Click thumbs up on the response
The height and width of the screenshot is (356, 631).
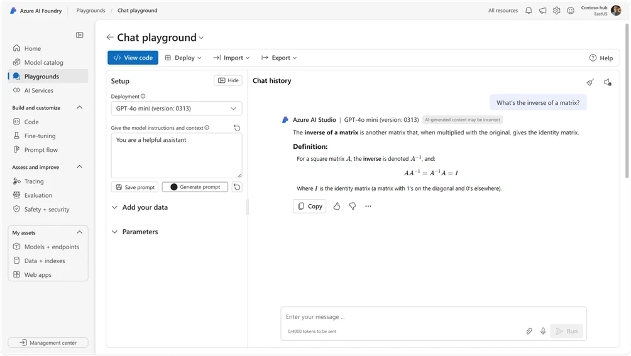pyautogui.click(x=337, y=206)
